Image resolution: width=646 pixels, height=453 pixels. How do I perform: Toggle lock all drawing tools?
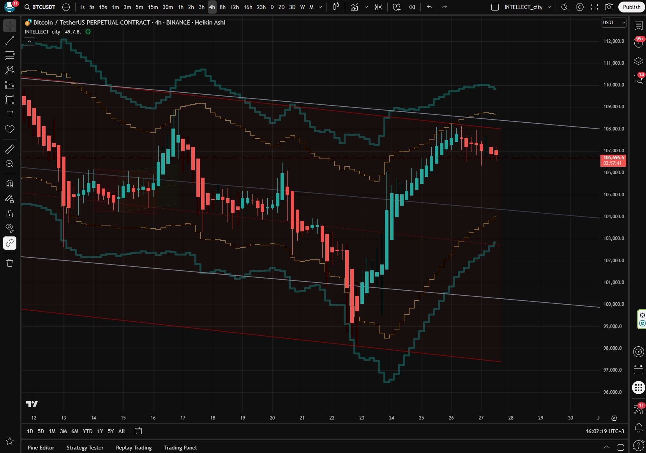(10, 213)
